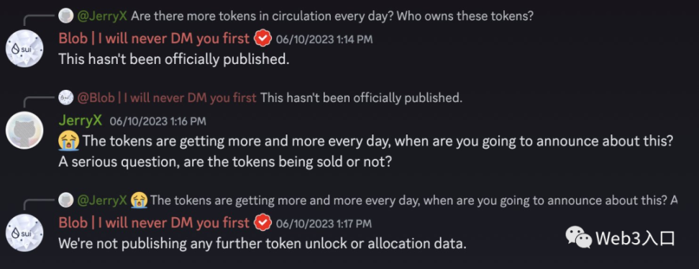The image size is (699, 269).
Task: Click the verified badge next to Blob at 1:17 PM
Action: (x=263, y=222)
